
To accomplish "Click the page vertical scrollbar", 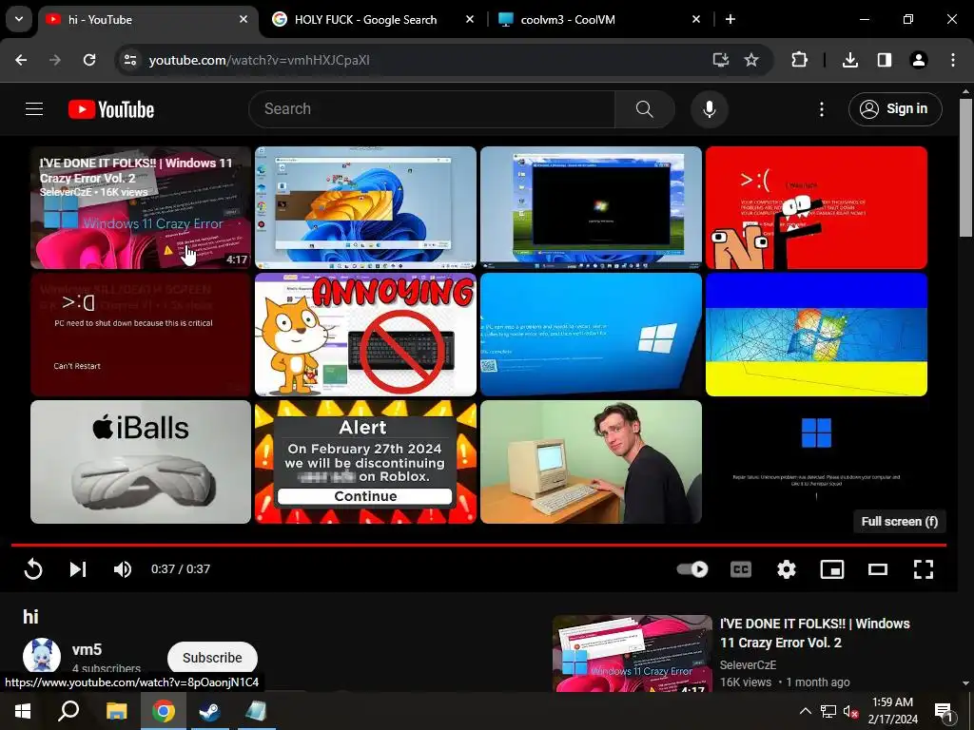I will [x=966, y=167].
